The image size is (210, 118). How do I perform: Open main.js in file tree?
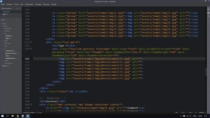(x=8, y=56)
